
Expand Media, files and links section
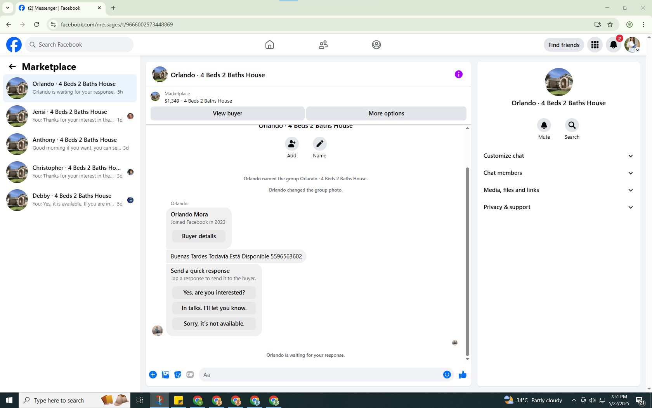558,190
